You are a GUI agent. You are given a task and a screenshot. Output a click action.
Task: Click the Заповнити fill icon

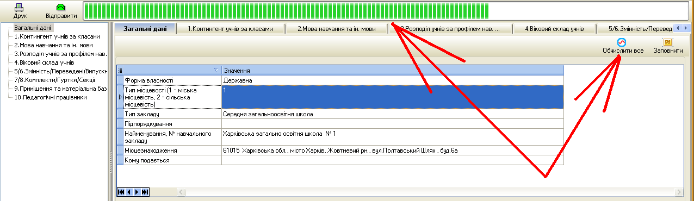pyautogui.click(x=668, y=42)
